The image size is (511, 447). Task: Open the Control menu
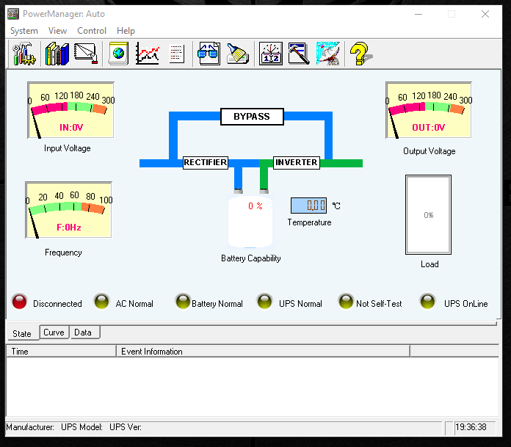pyautogui.click(x=92, y=31)
